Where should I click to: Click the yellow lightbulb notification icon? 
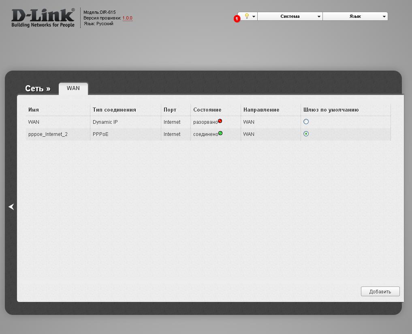[x=246, y=16]
